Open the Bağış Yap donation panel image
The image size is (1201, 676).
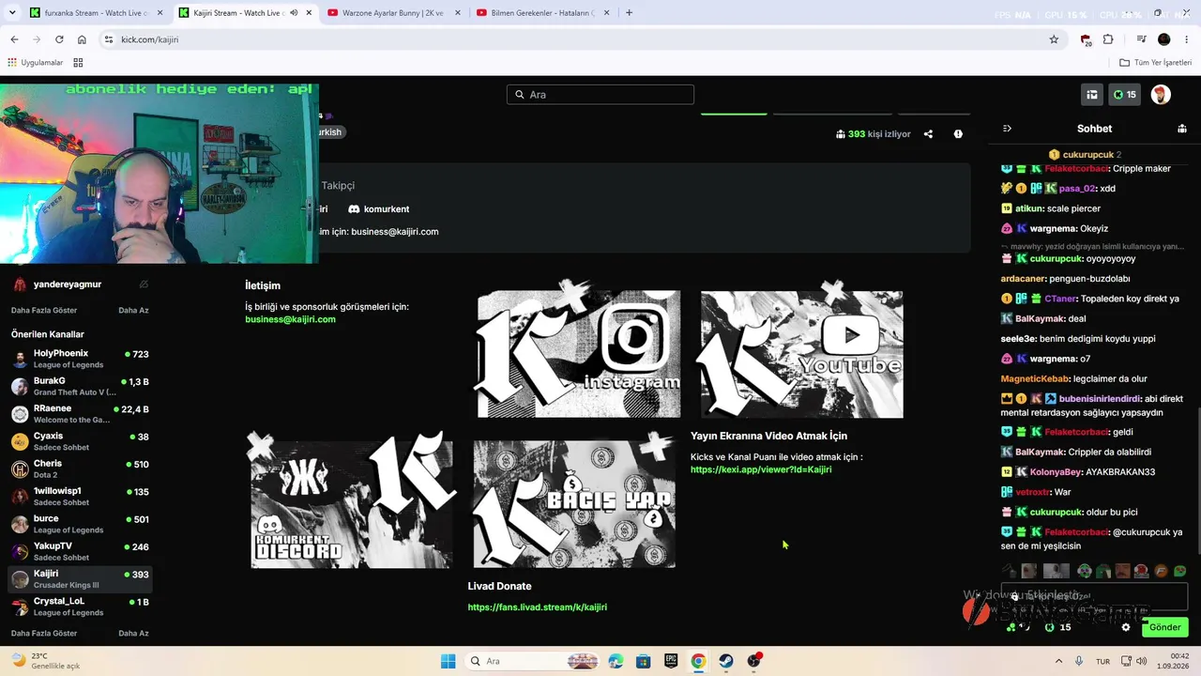point(573,500)
